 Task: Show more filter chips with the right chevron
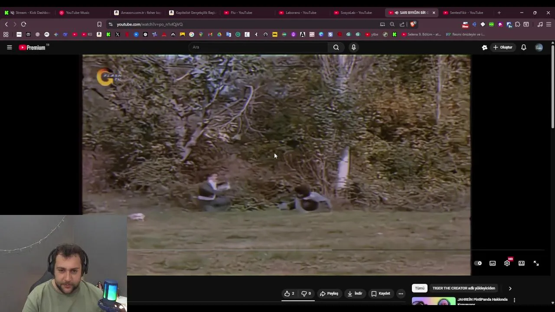(510, 288)
